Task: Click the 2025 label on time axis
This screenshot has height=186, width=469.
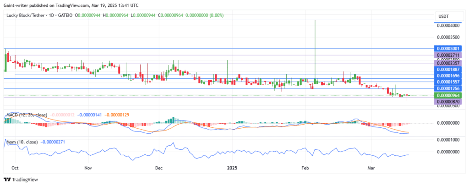Action: click(232, 168)
